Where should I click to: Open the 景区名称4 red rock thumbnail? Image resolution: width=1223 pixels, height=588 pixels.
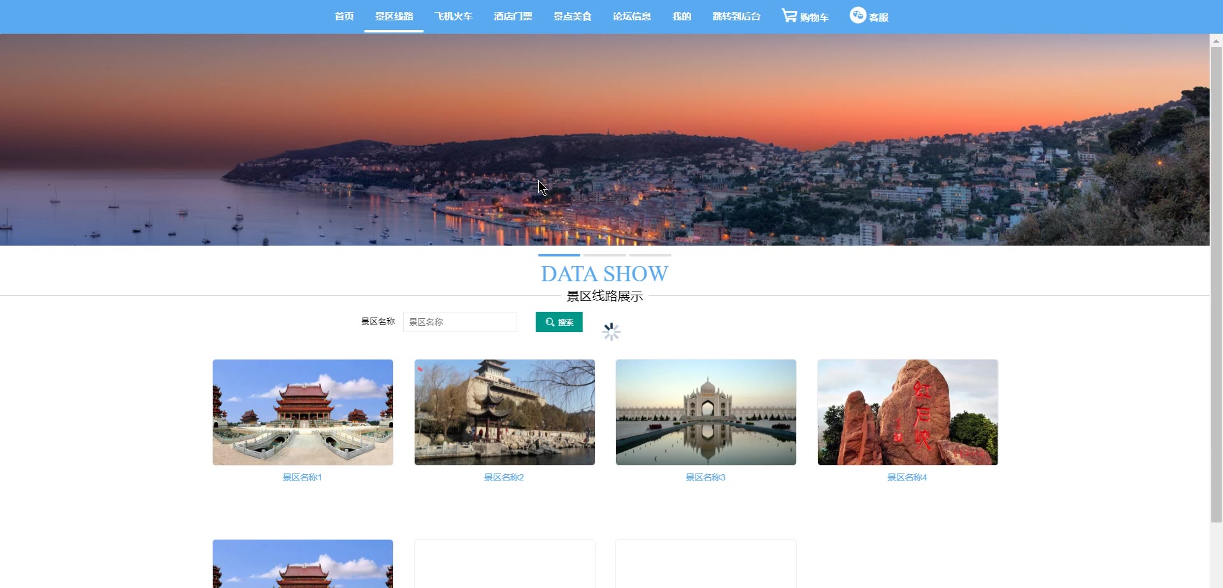pos(908,412)
